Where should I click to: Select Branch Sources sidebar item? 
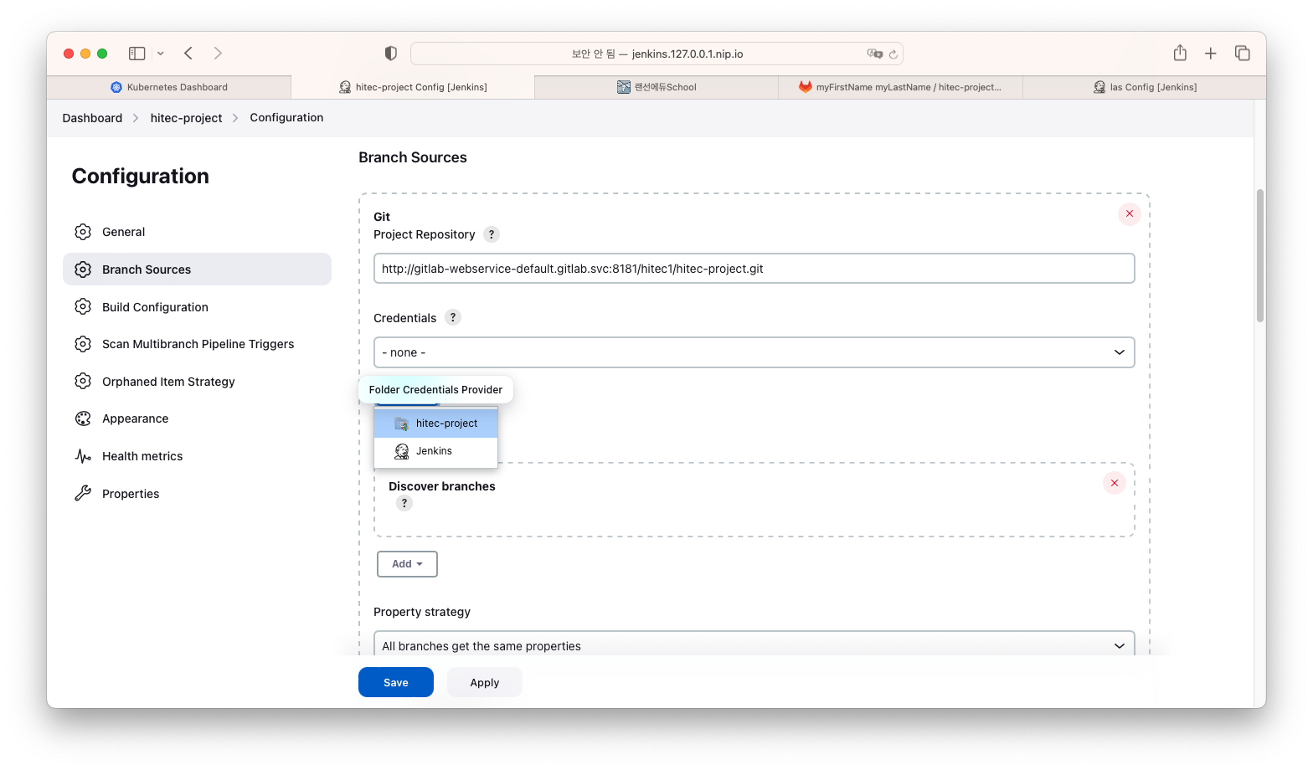pos(197,269)
